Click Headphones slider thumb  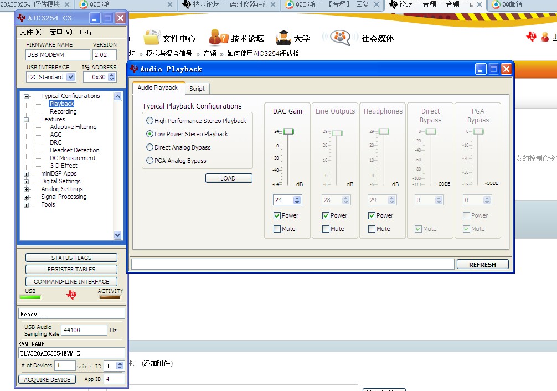[384, 131]
